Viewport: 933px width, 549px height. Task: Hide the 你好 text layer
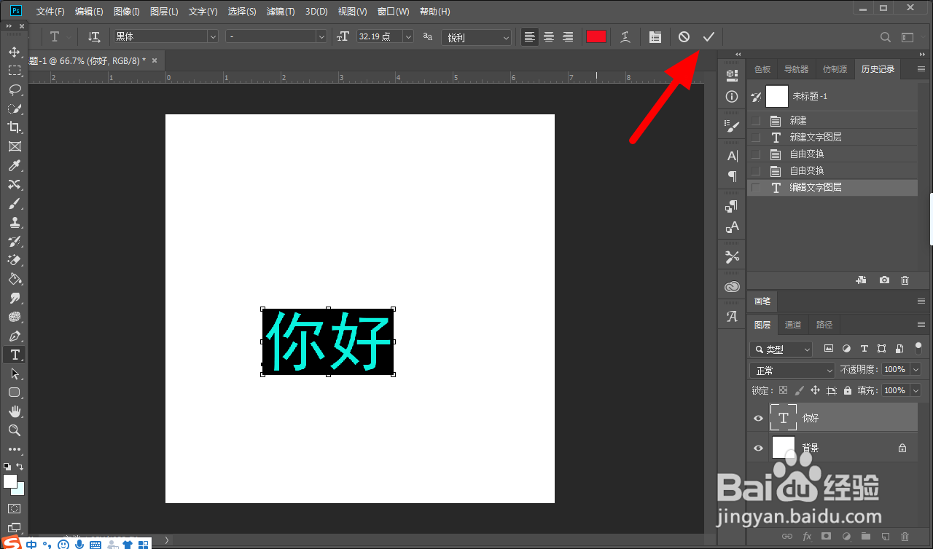pos(758,417)
